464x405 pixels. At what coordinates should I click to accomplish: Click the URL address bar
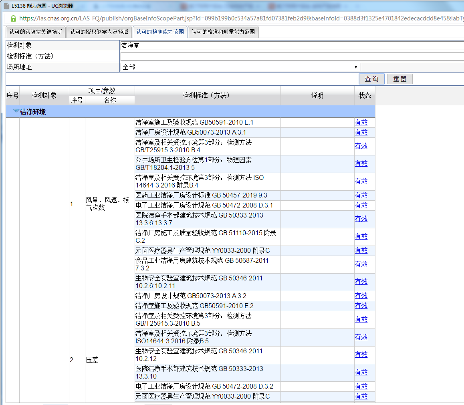pos(240,18)
